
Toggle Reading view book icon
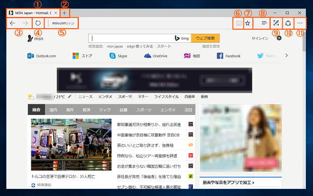pos(239,23)
